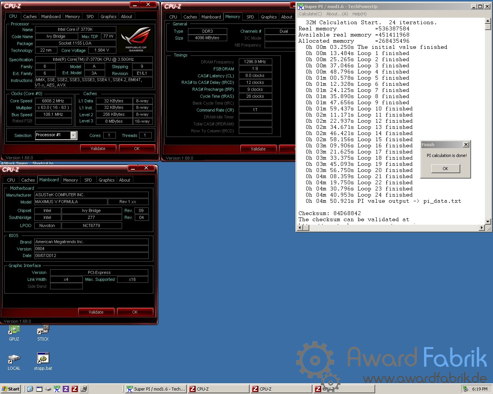Click the Super PI title bar icon
Screen dimensions: 493x394
(x=300, y=6)
